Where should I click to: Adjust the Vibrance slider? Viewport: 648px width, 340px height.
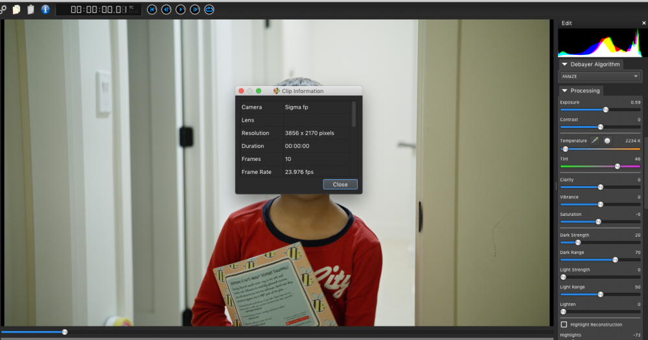601,204
